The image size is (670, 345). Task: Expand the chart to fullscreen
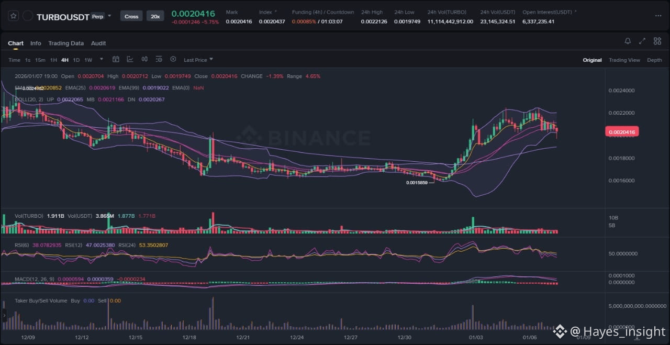pyautogui.click(x=642, y=41)
